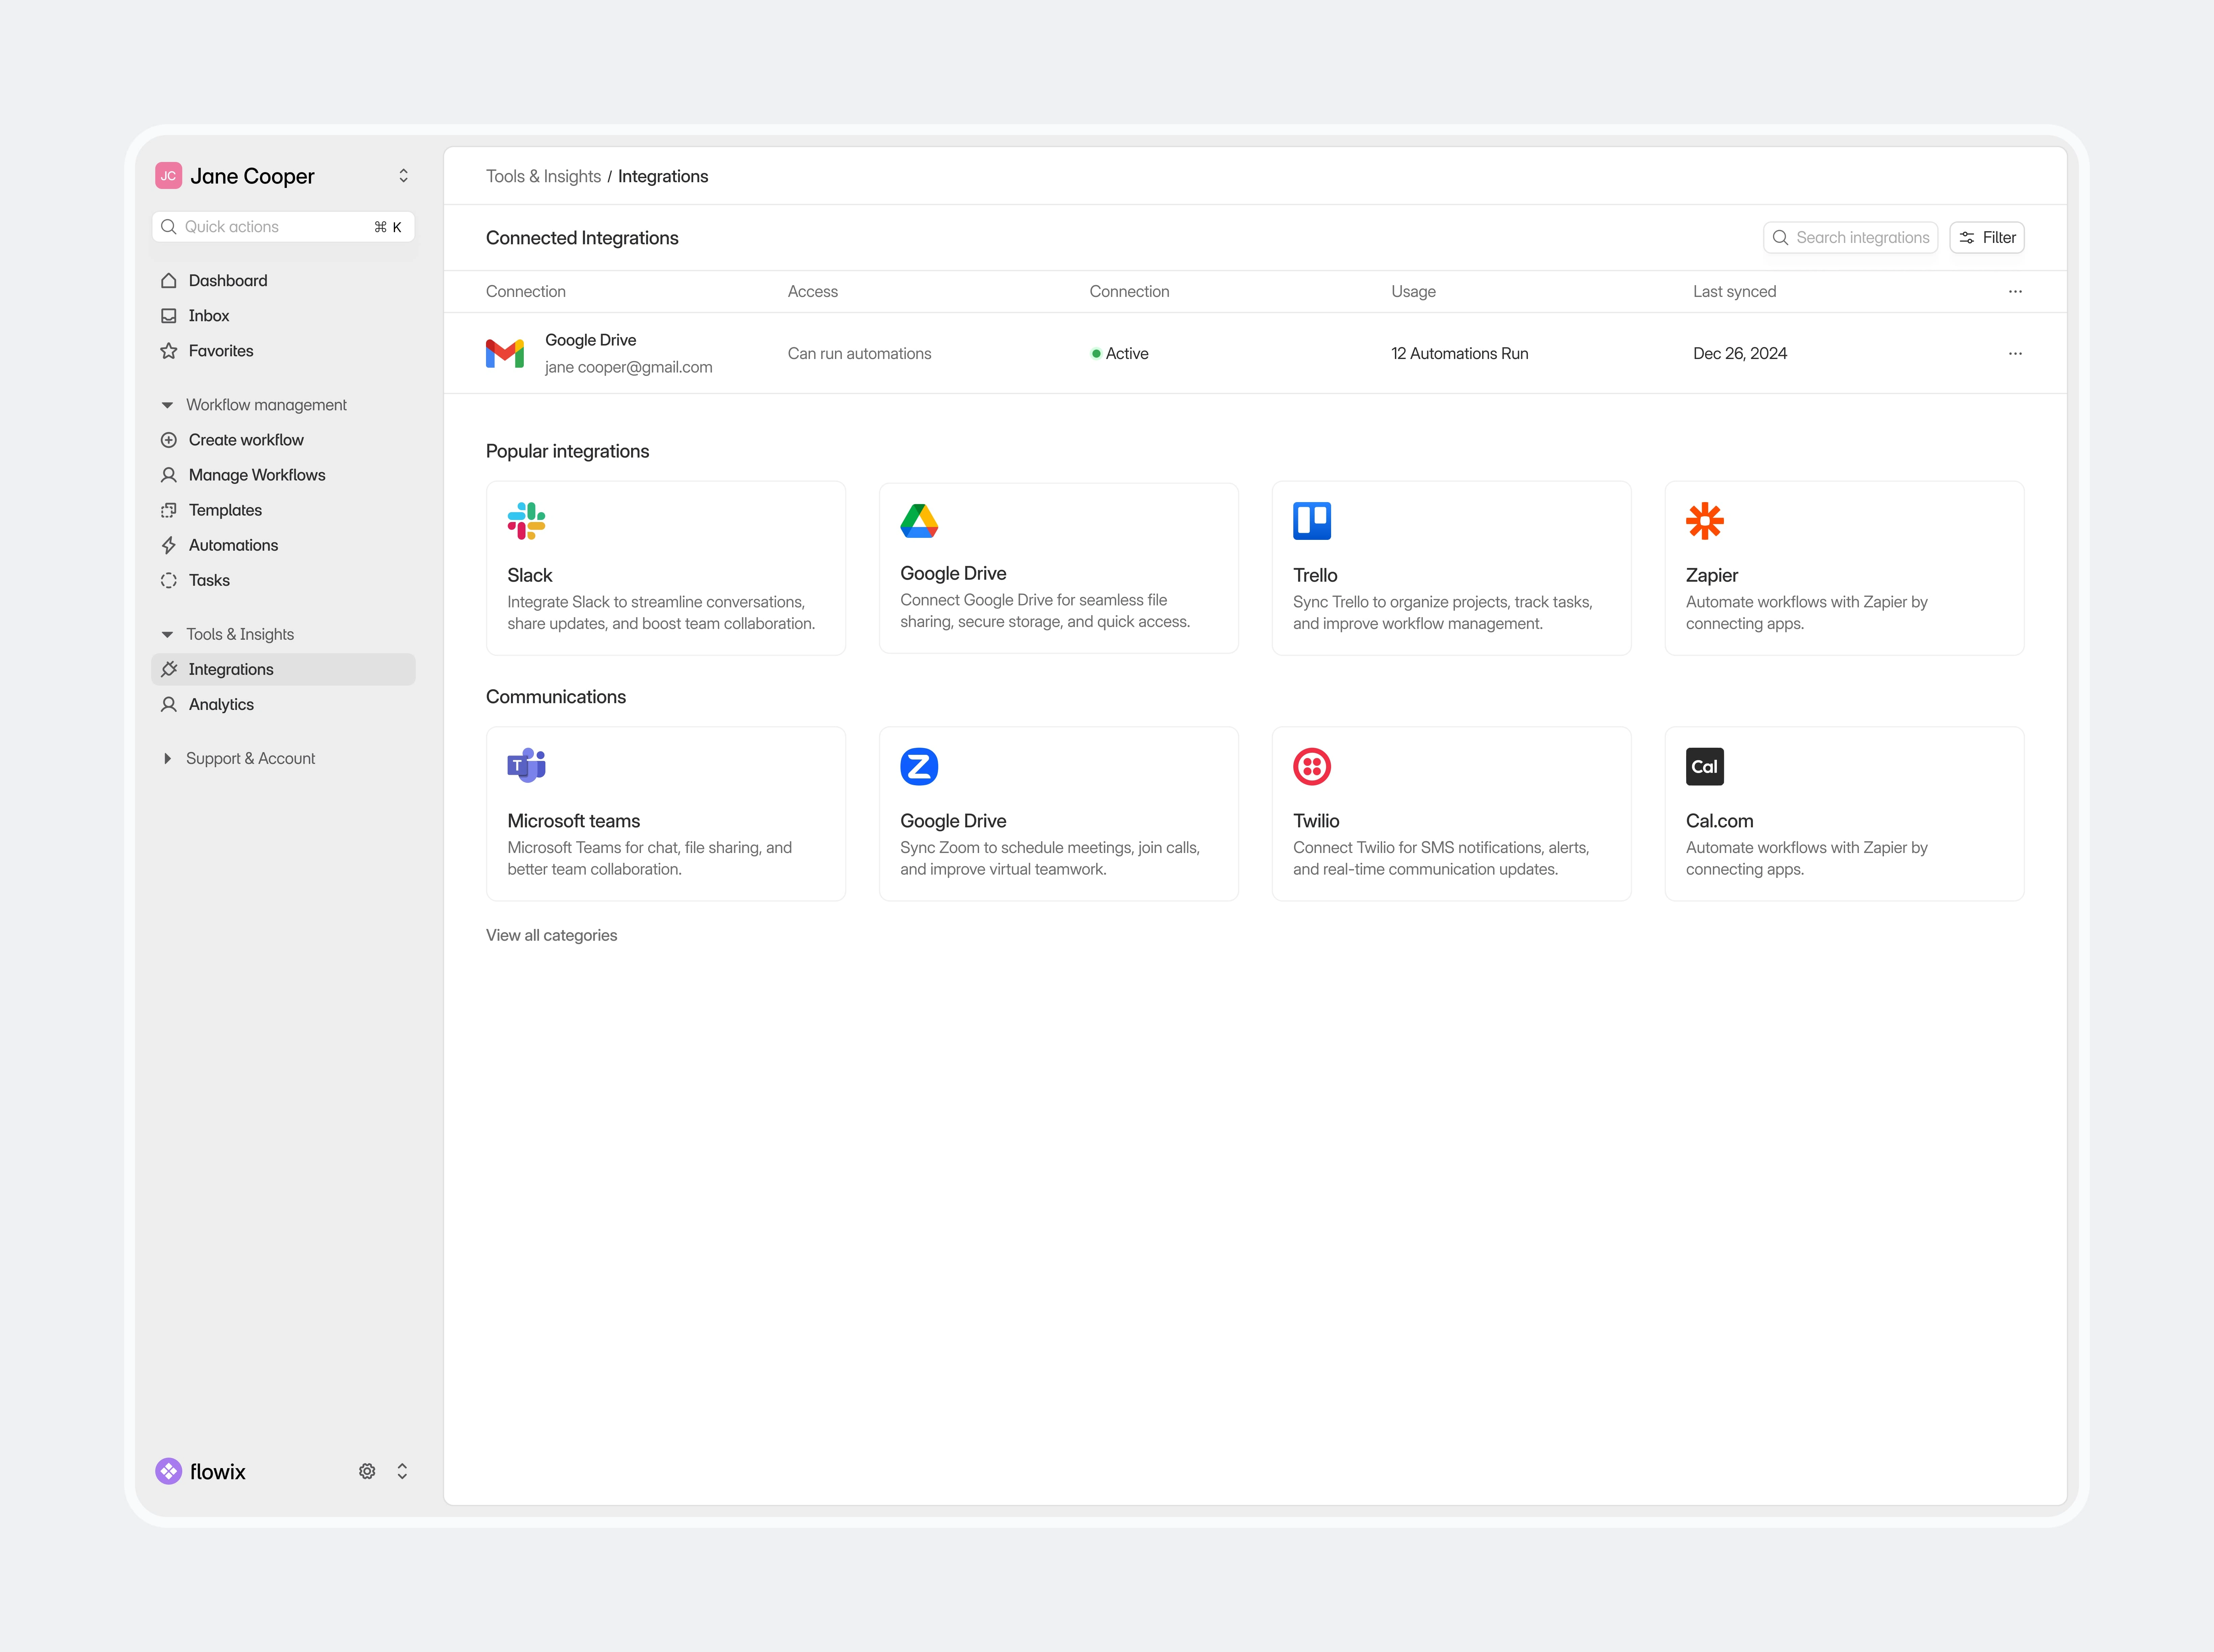Click the Cal.com integration icon
Image resolution: width=2214 pixels, height=1652 pixels.
click(x=1706, y=765)
